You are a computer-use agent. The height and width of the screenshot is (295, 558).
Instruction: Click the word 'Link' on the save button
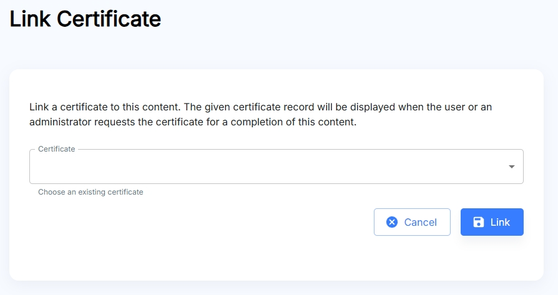[x=500, y=222]
